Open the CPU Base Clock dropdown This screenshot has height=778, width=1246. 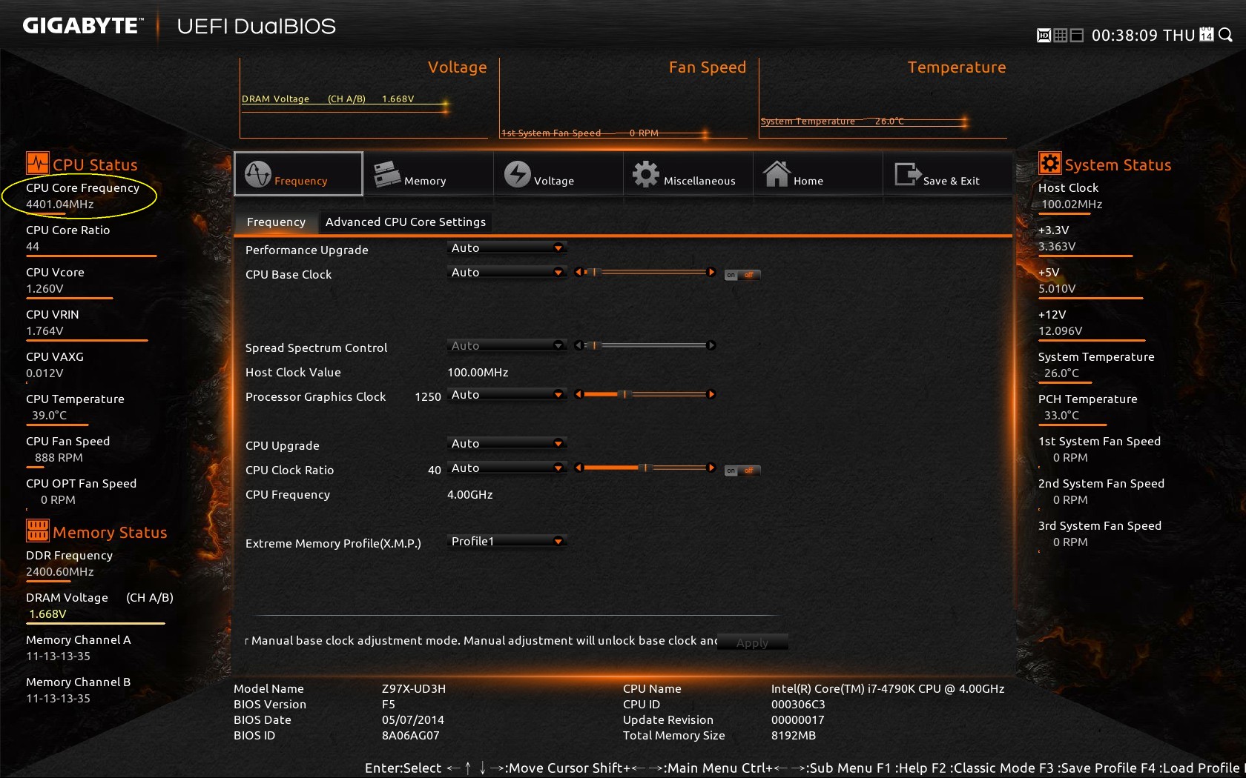pyautogui.click(x=507, y=273)
